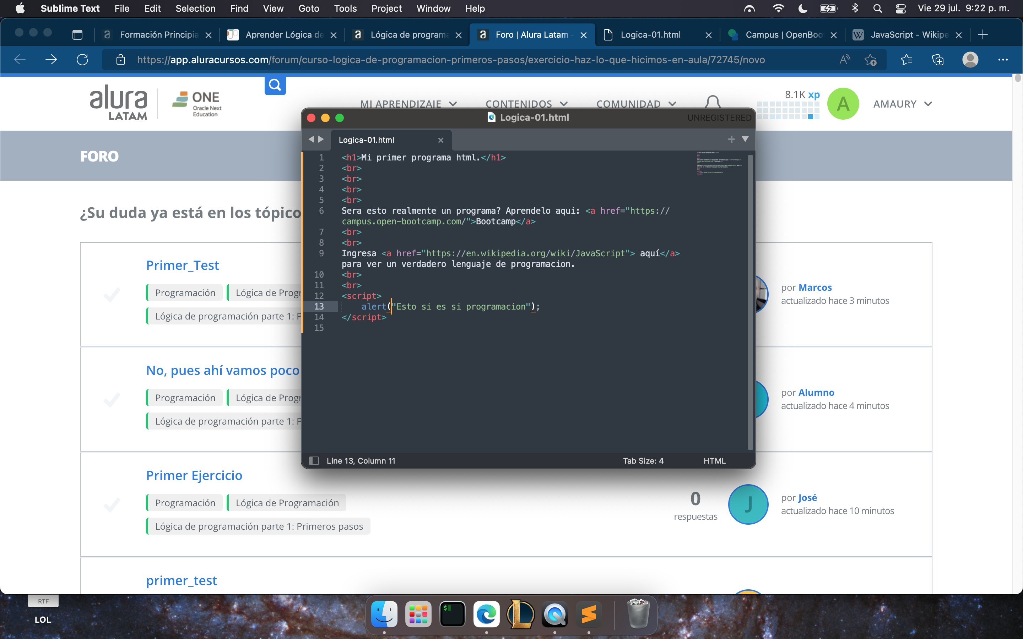Switch to JavaScript - Wikipedia browser tab

coord(908,35)
